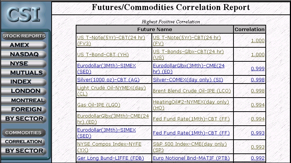Open the Silver(1000 oz)-CBT (AG) link

pos(108,80)
